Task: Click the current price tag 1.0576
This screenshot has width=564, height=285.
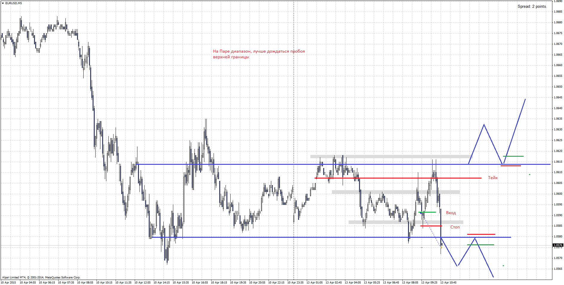Action: pyautogui.click(x=558, y=245)
